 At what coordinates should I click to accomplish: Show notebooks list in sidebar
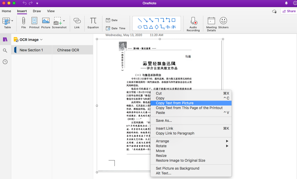click(5, 39)
